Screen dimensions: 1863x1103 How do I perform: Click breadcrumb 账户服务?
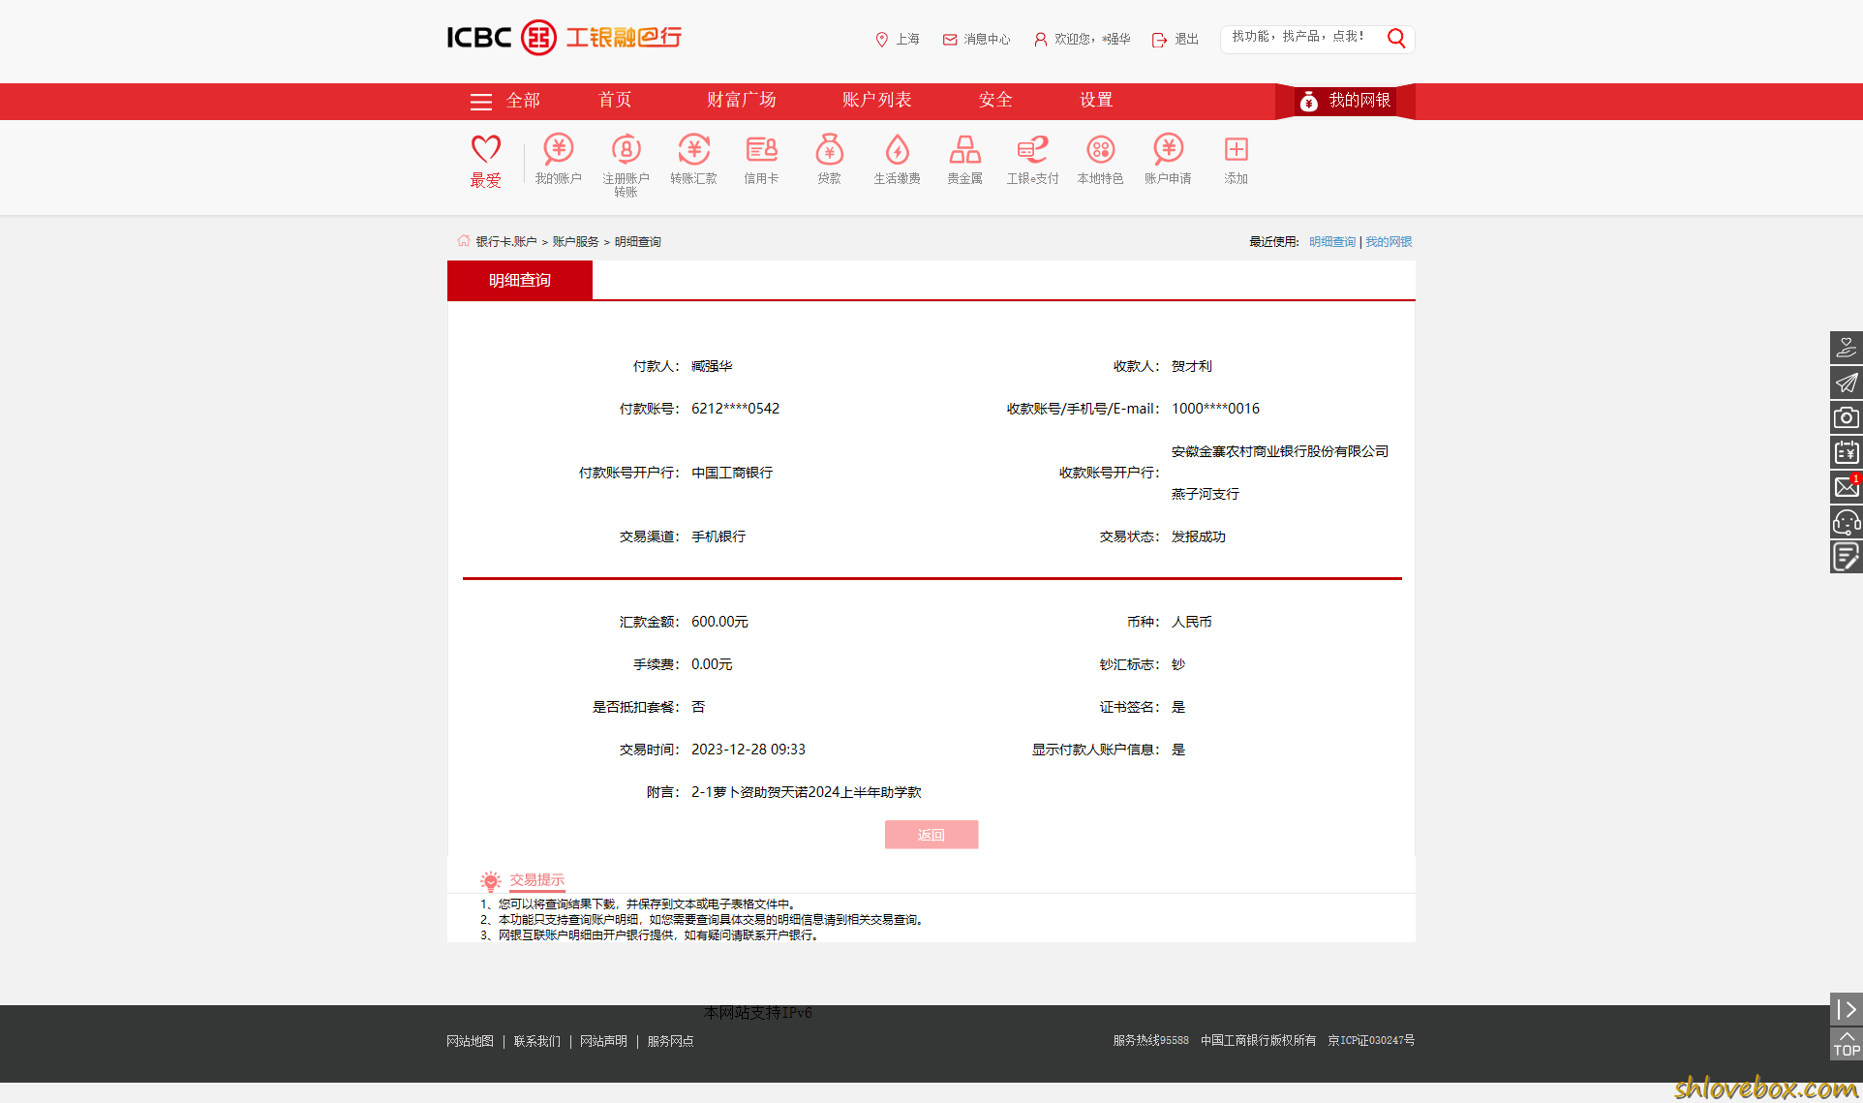pyautogui.click(x=576, y=242)
